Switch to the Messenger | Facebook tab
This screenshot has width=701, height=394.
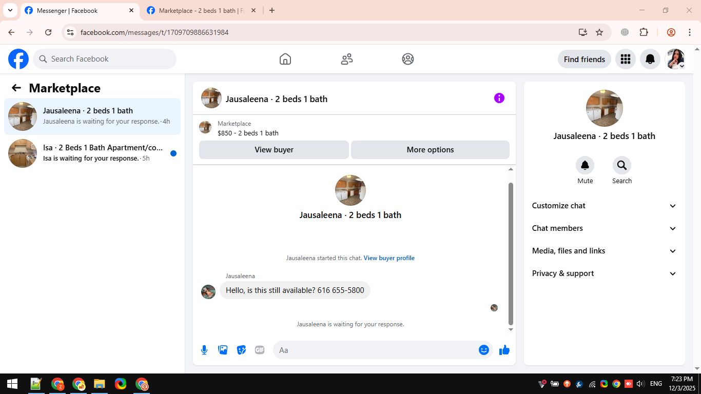[x=80, y=11]
